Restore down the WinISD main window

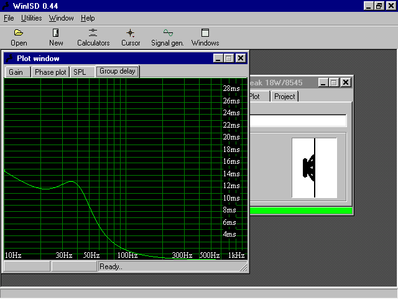[x=379, y=6]
